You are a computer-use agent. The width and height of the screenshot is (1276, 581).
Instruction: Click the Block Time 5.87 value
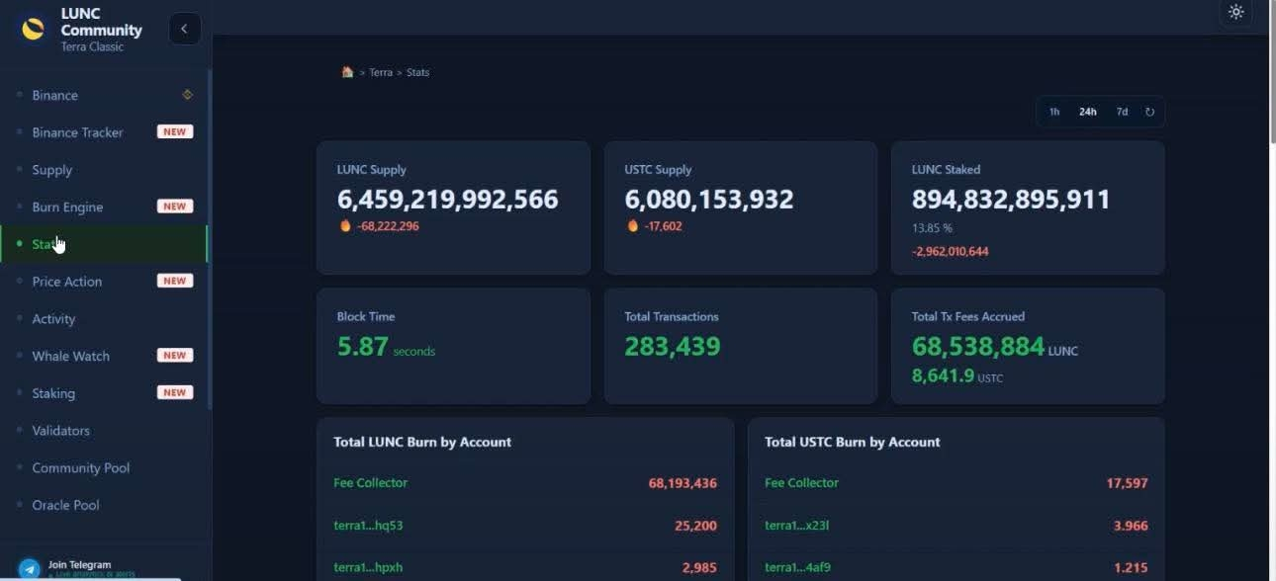[362, 347]
